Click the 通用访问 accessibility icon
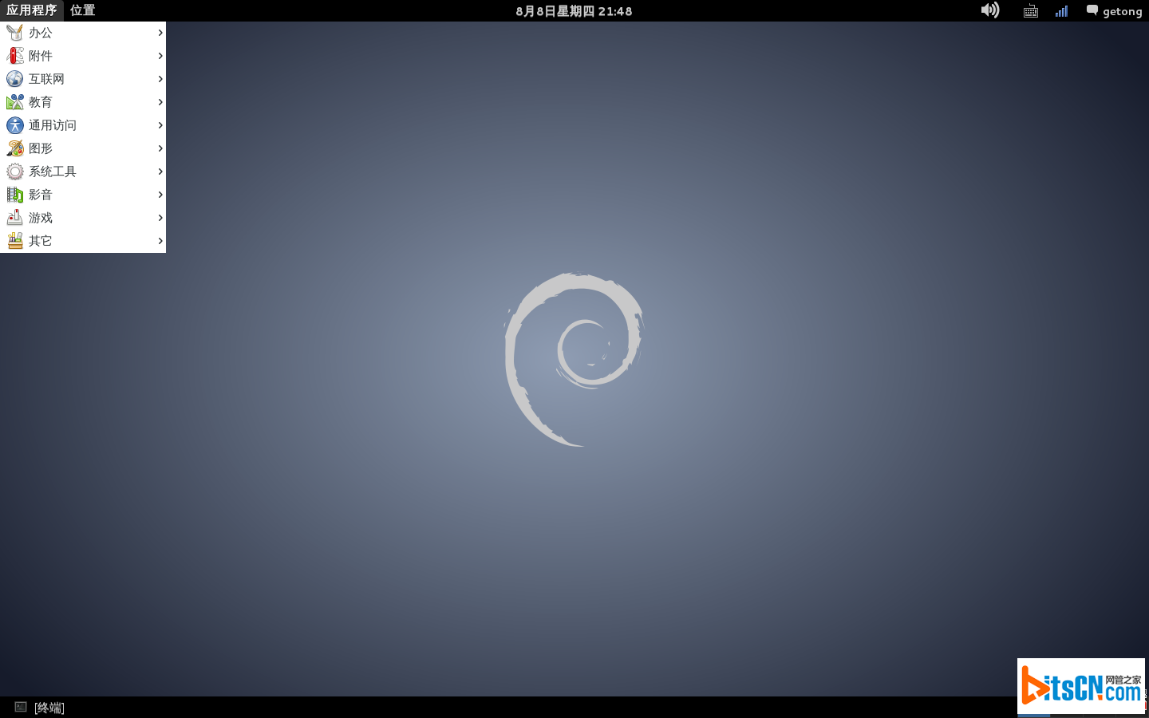Image resolution: width=1149 pixels, height=718 pixels. point(15,125)
